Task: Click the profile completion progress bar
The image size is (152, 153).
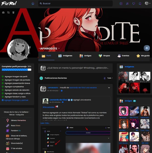Action: [x=17, y=70]
